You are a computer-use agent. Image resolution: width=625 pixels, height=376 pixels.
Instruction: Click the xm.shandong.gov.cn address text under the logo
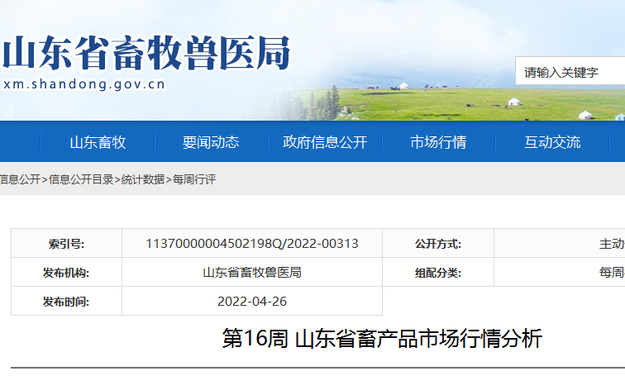tap(83, 84)
